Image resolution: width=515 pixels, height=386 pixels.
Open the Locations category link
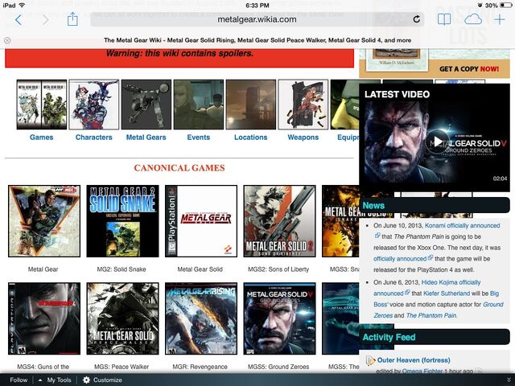click(x=250, y=138)
